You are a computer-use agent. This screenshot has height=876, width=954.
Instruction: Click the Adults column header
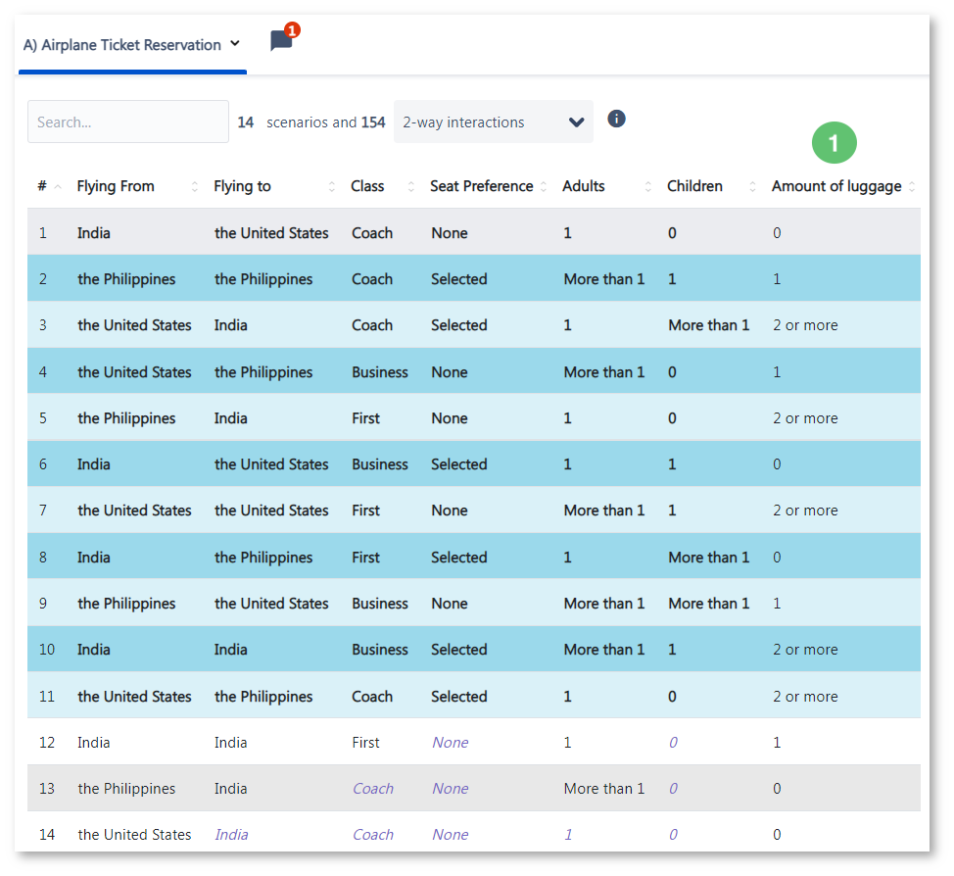click(x=584, y=186)
